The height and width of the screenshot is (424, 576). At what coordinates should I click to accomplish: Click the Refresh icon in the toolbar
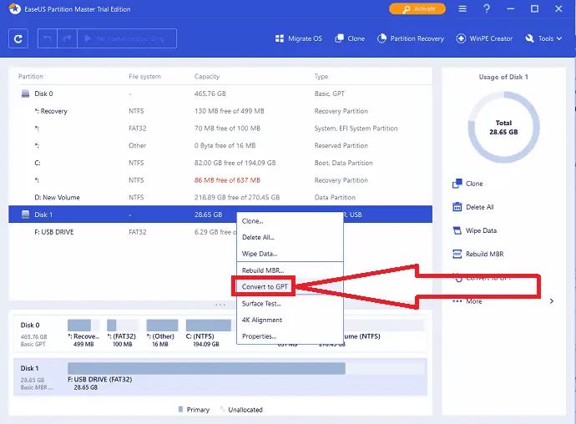[18, 38]
